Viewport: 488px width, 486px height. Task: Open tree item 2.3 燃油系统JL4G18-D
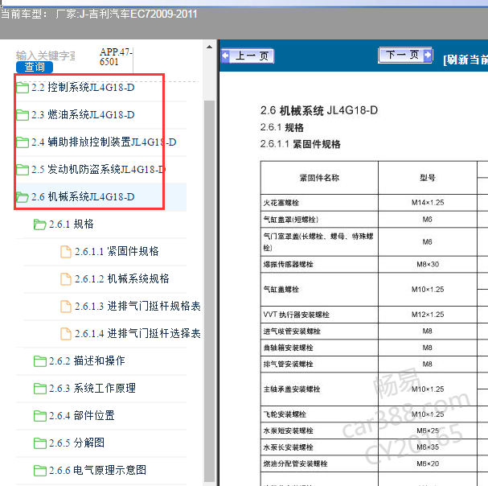83,115
